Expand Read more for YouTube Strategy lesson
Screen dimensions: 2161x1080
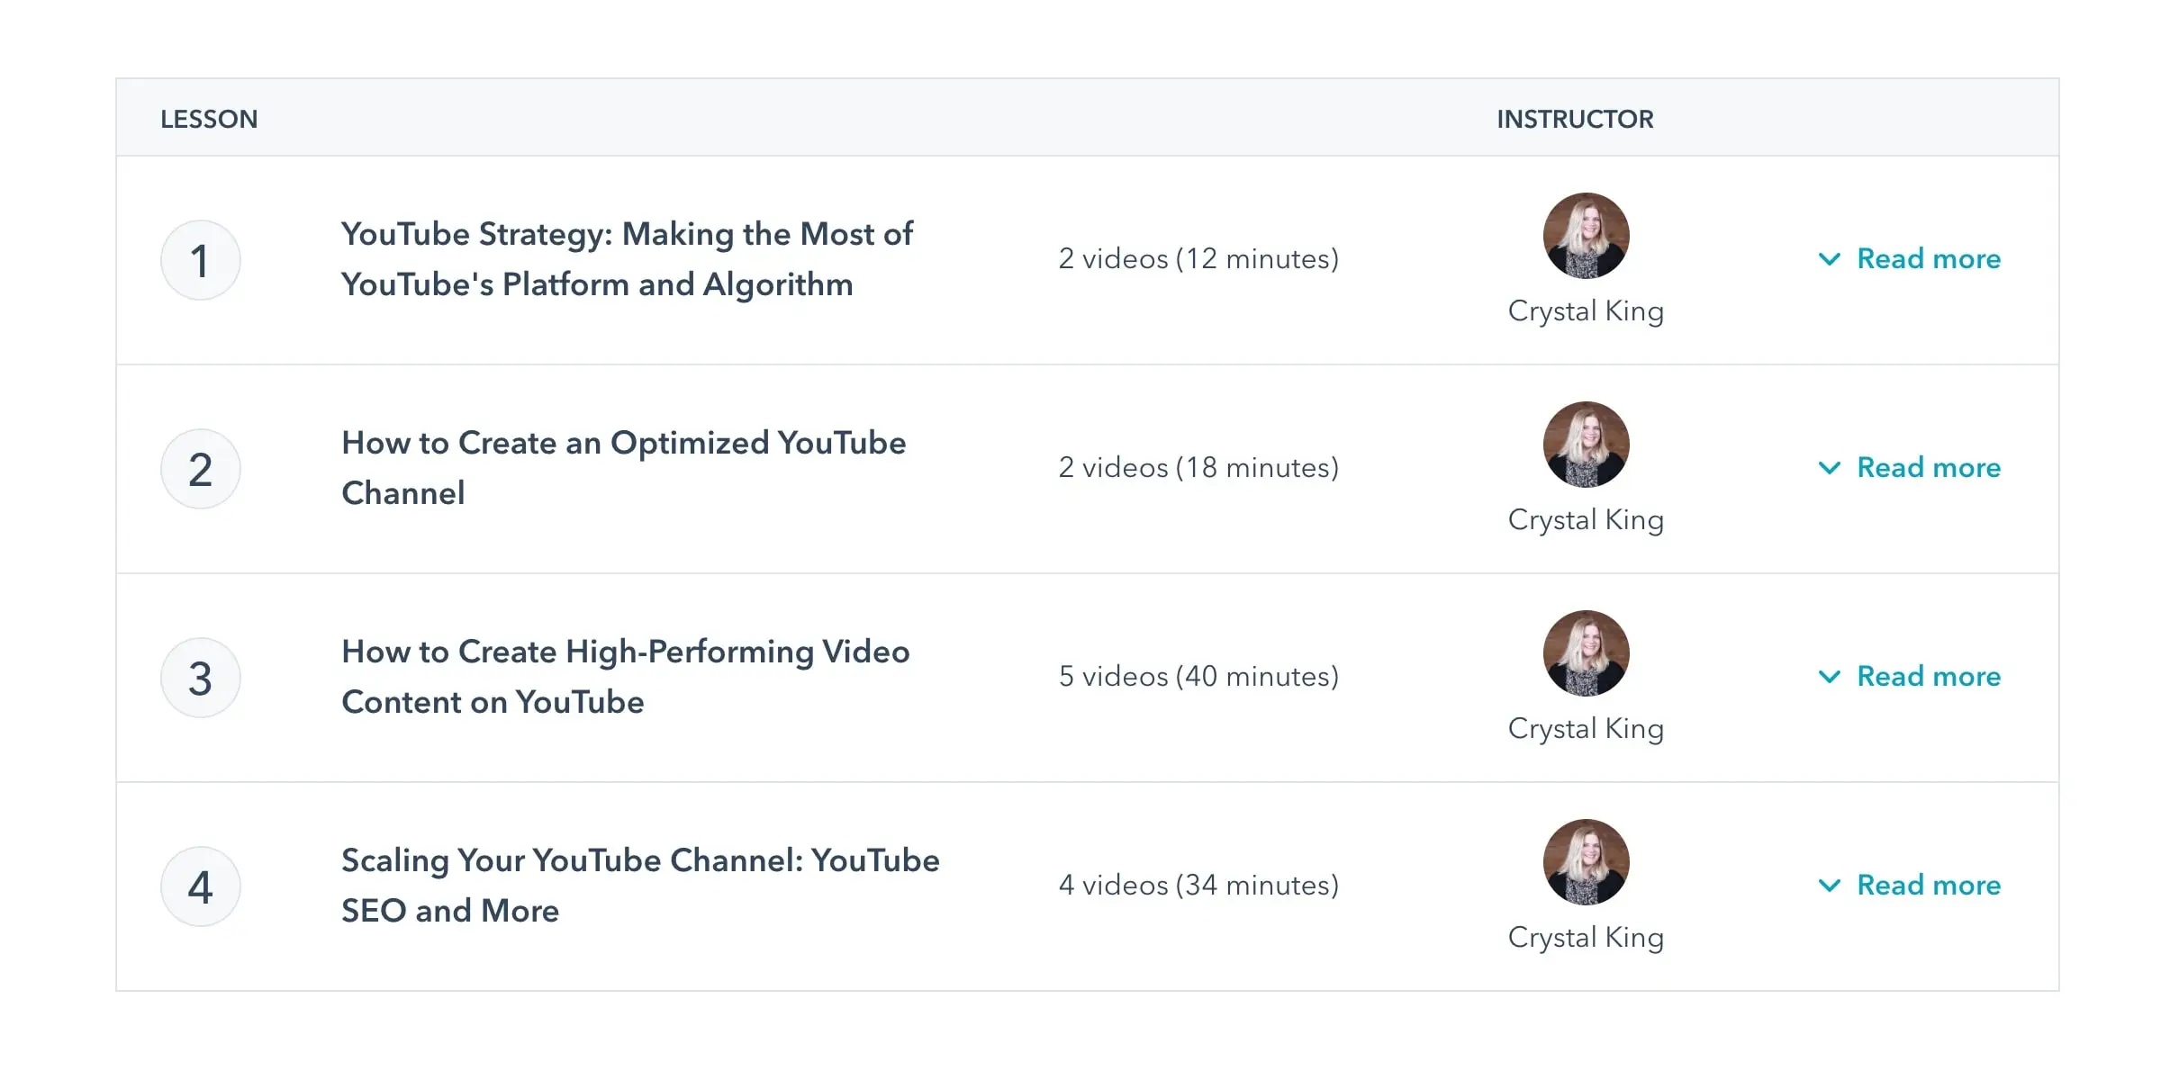[x=1910, y=259]
